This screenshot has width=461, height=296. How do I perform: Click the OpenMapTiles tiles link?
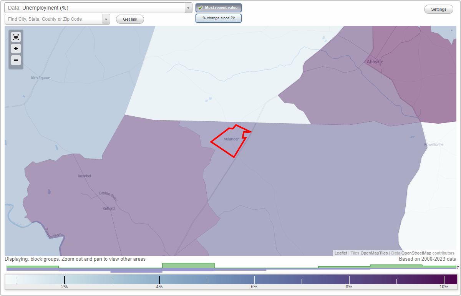pos(374,253)
